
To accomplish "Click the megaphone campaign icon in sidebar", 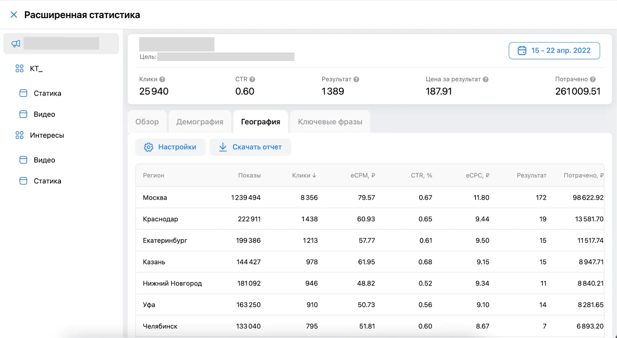I will click(x=16, y=44).
